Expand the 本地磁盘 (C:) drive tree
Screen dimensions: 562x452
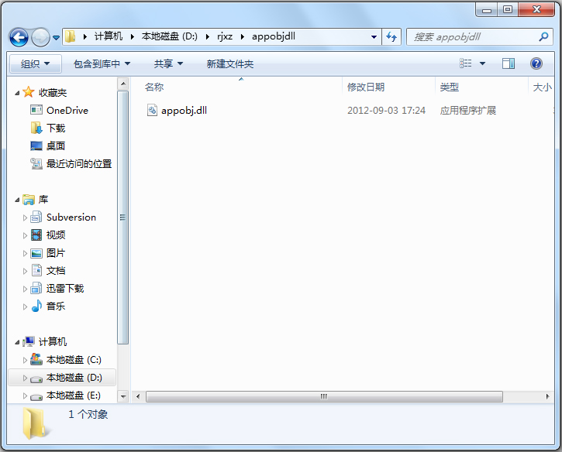25,360
